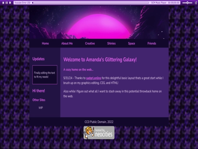Click the 'Hi there!' sidebar heading
The height and width of the screenshot is (149, 198).
coord(38,91)
